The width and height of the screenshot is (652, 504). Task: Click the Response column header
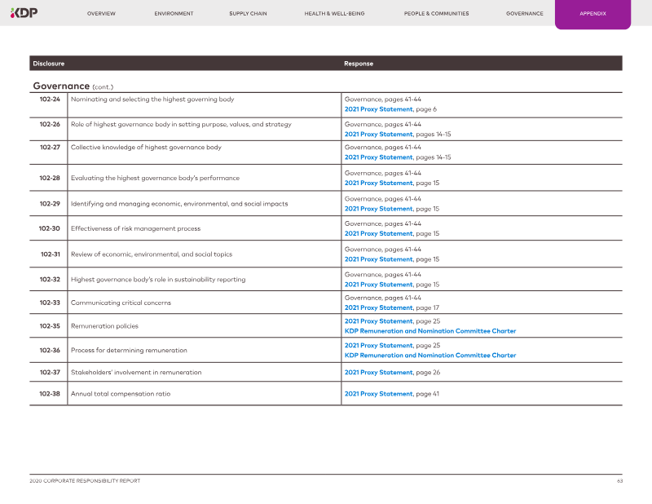[x=359, y=64]
